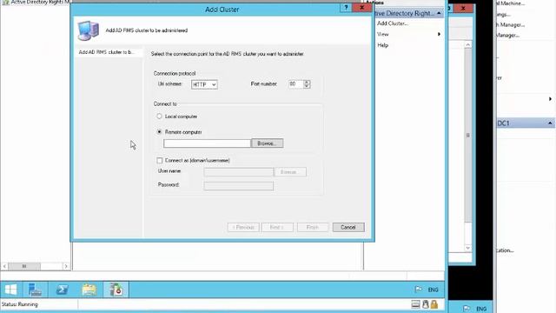Click the disabled Finish button
This screenshot has width=556, height=313.
pyautogui.click(x=313, y=227)
